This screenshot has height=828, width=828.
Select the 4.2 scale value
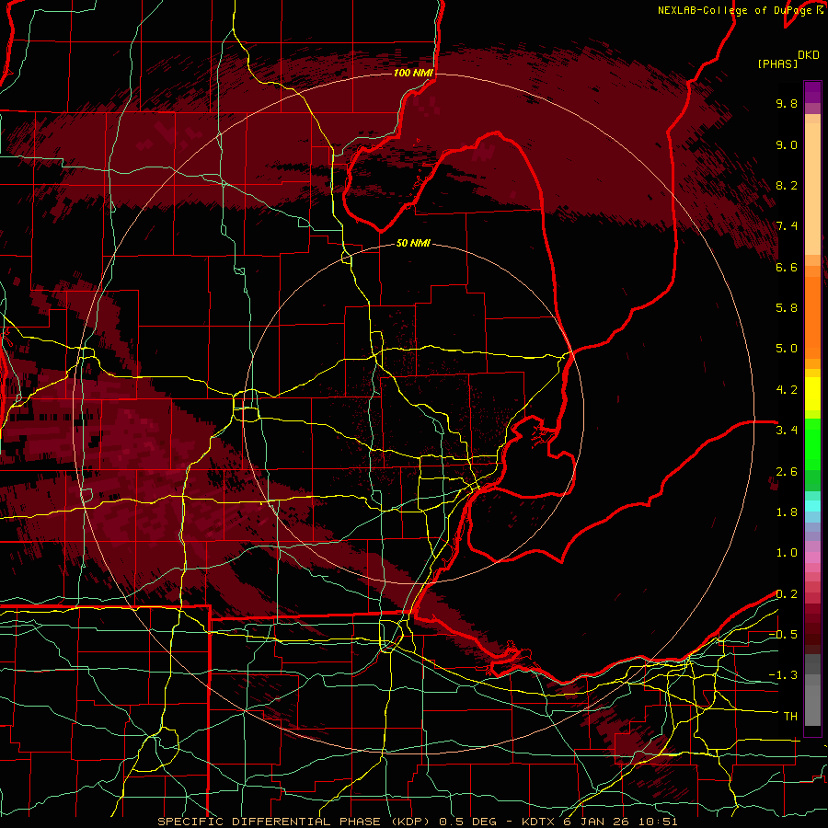coord(787,390)
